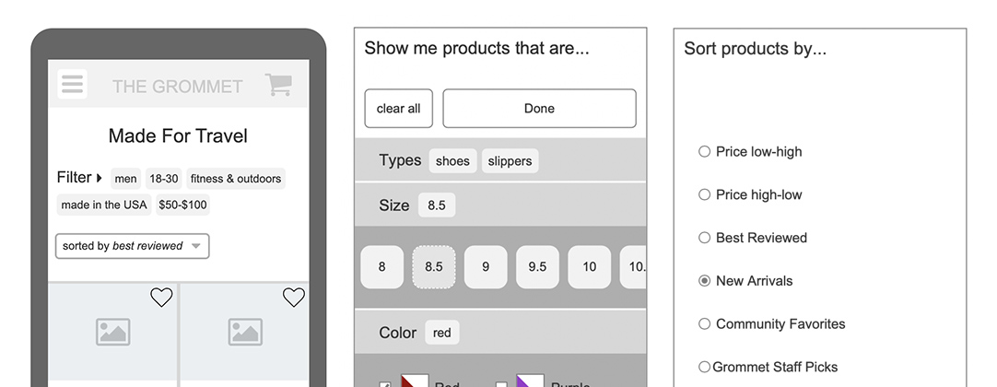Select shoe size 9.5
Screen dimensions: 997x387
coord(537,267)
